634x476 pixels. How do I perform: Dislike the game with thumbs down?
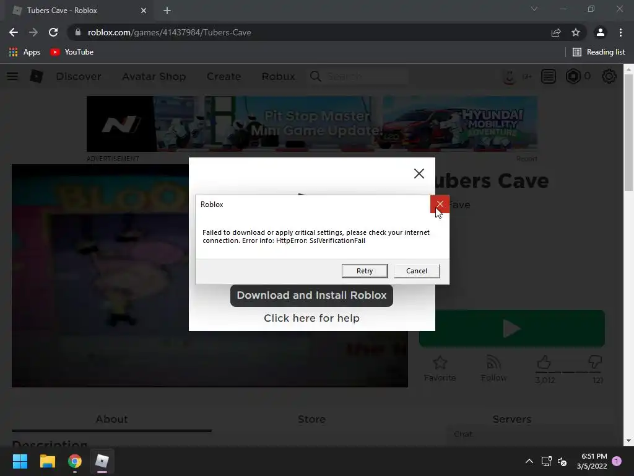pyautogui.click(x=595, y=362)
